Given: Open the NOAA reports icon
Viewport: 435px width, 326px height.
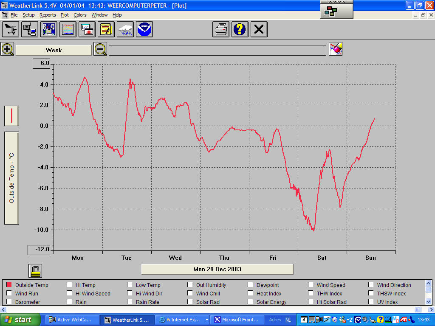Looking at the screenshot, I should (x=144, y=29).
